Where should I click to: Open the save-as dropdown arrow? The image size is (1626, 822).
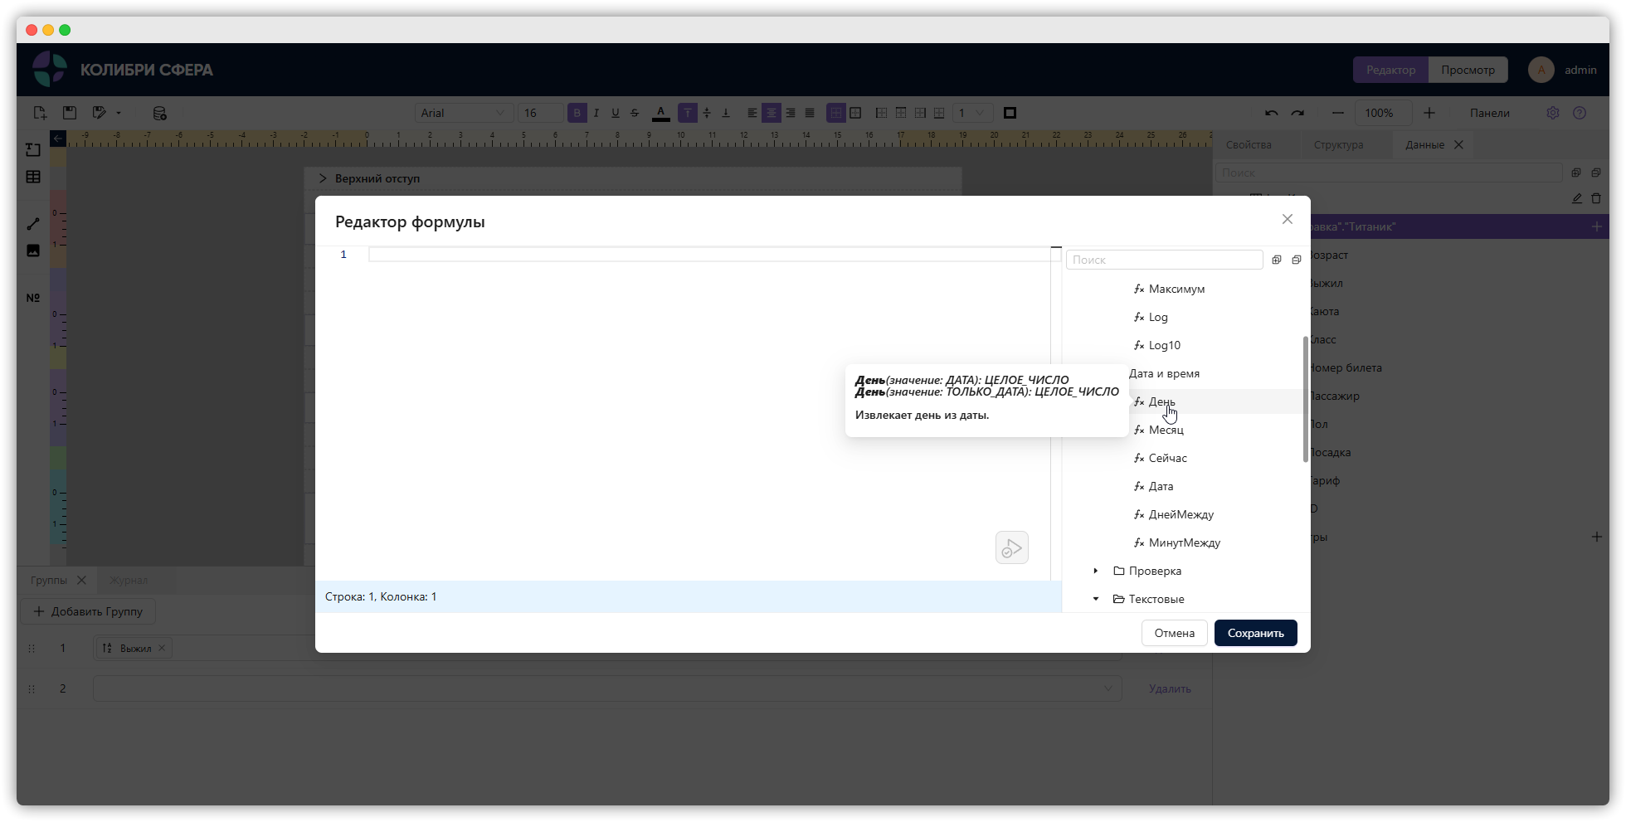(x=119, y=113)
